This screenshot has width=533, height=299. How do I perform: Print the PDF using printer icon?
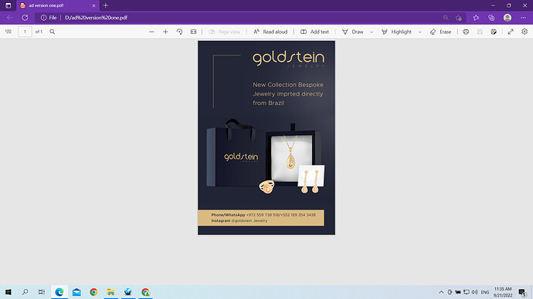coord(466,32)
